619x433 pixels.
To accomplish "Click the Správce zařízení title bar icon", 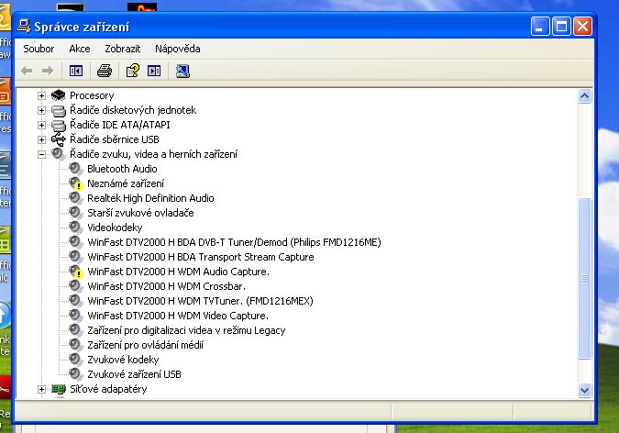I will [x=24, y=26].
